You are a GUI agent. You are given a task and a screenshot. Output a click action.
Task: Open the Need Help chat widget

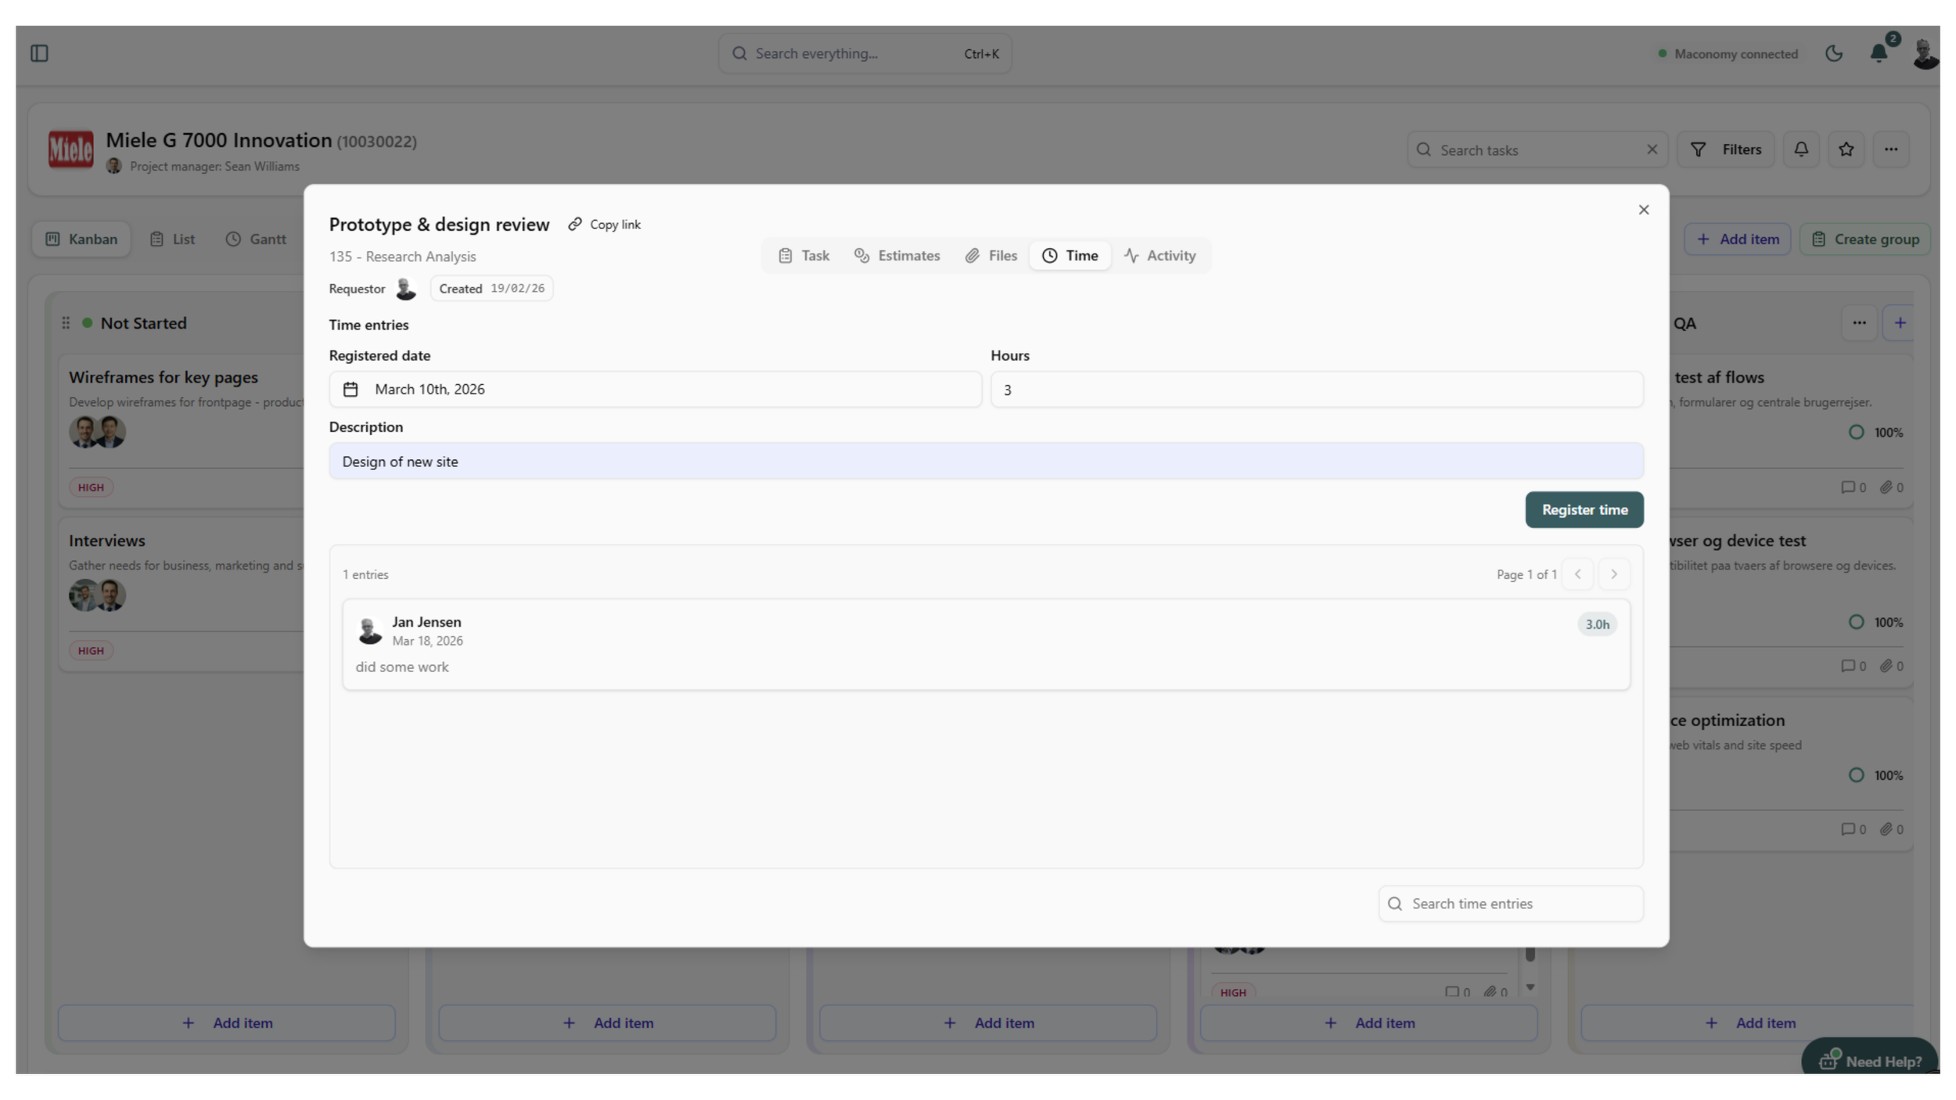[x=1869, y=1061]
